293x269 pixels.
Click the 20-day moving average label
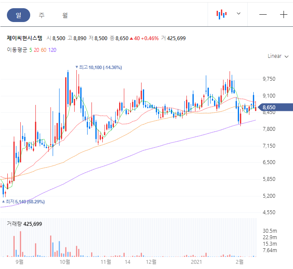tap(36, 50)
